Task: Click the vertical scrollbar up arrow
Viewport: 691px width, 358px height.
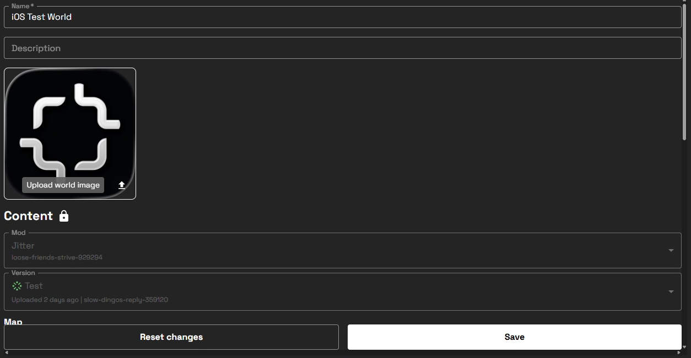Action: click(x=684, y=3)
